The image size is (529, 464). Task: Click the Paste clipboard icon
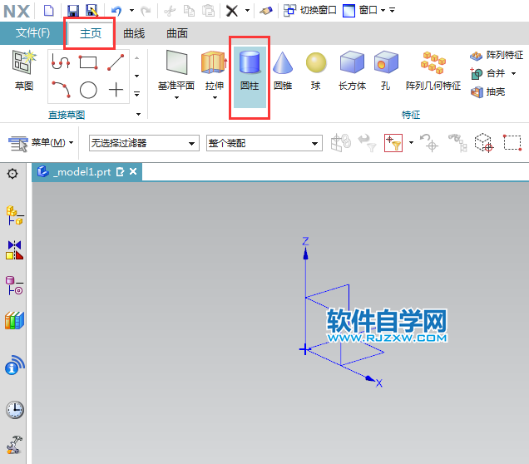pyautogui.click(x=208, y=11)
